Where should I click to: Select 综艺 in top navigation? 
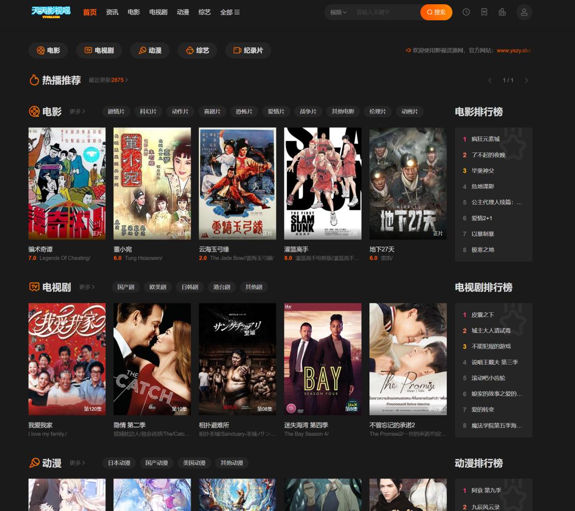coord(204,12)
